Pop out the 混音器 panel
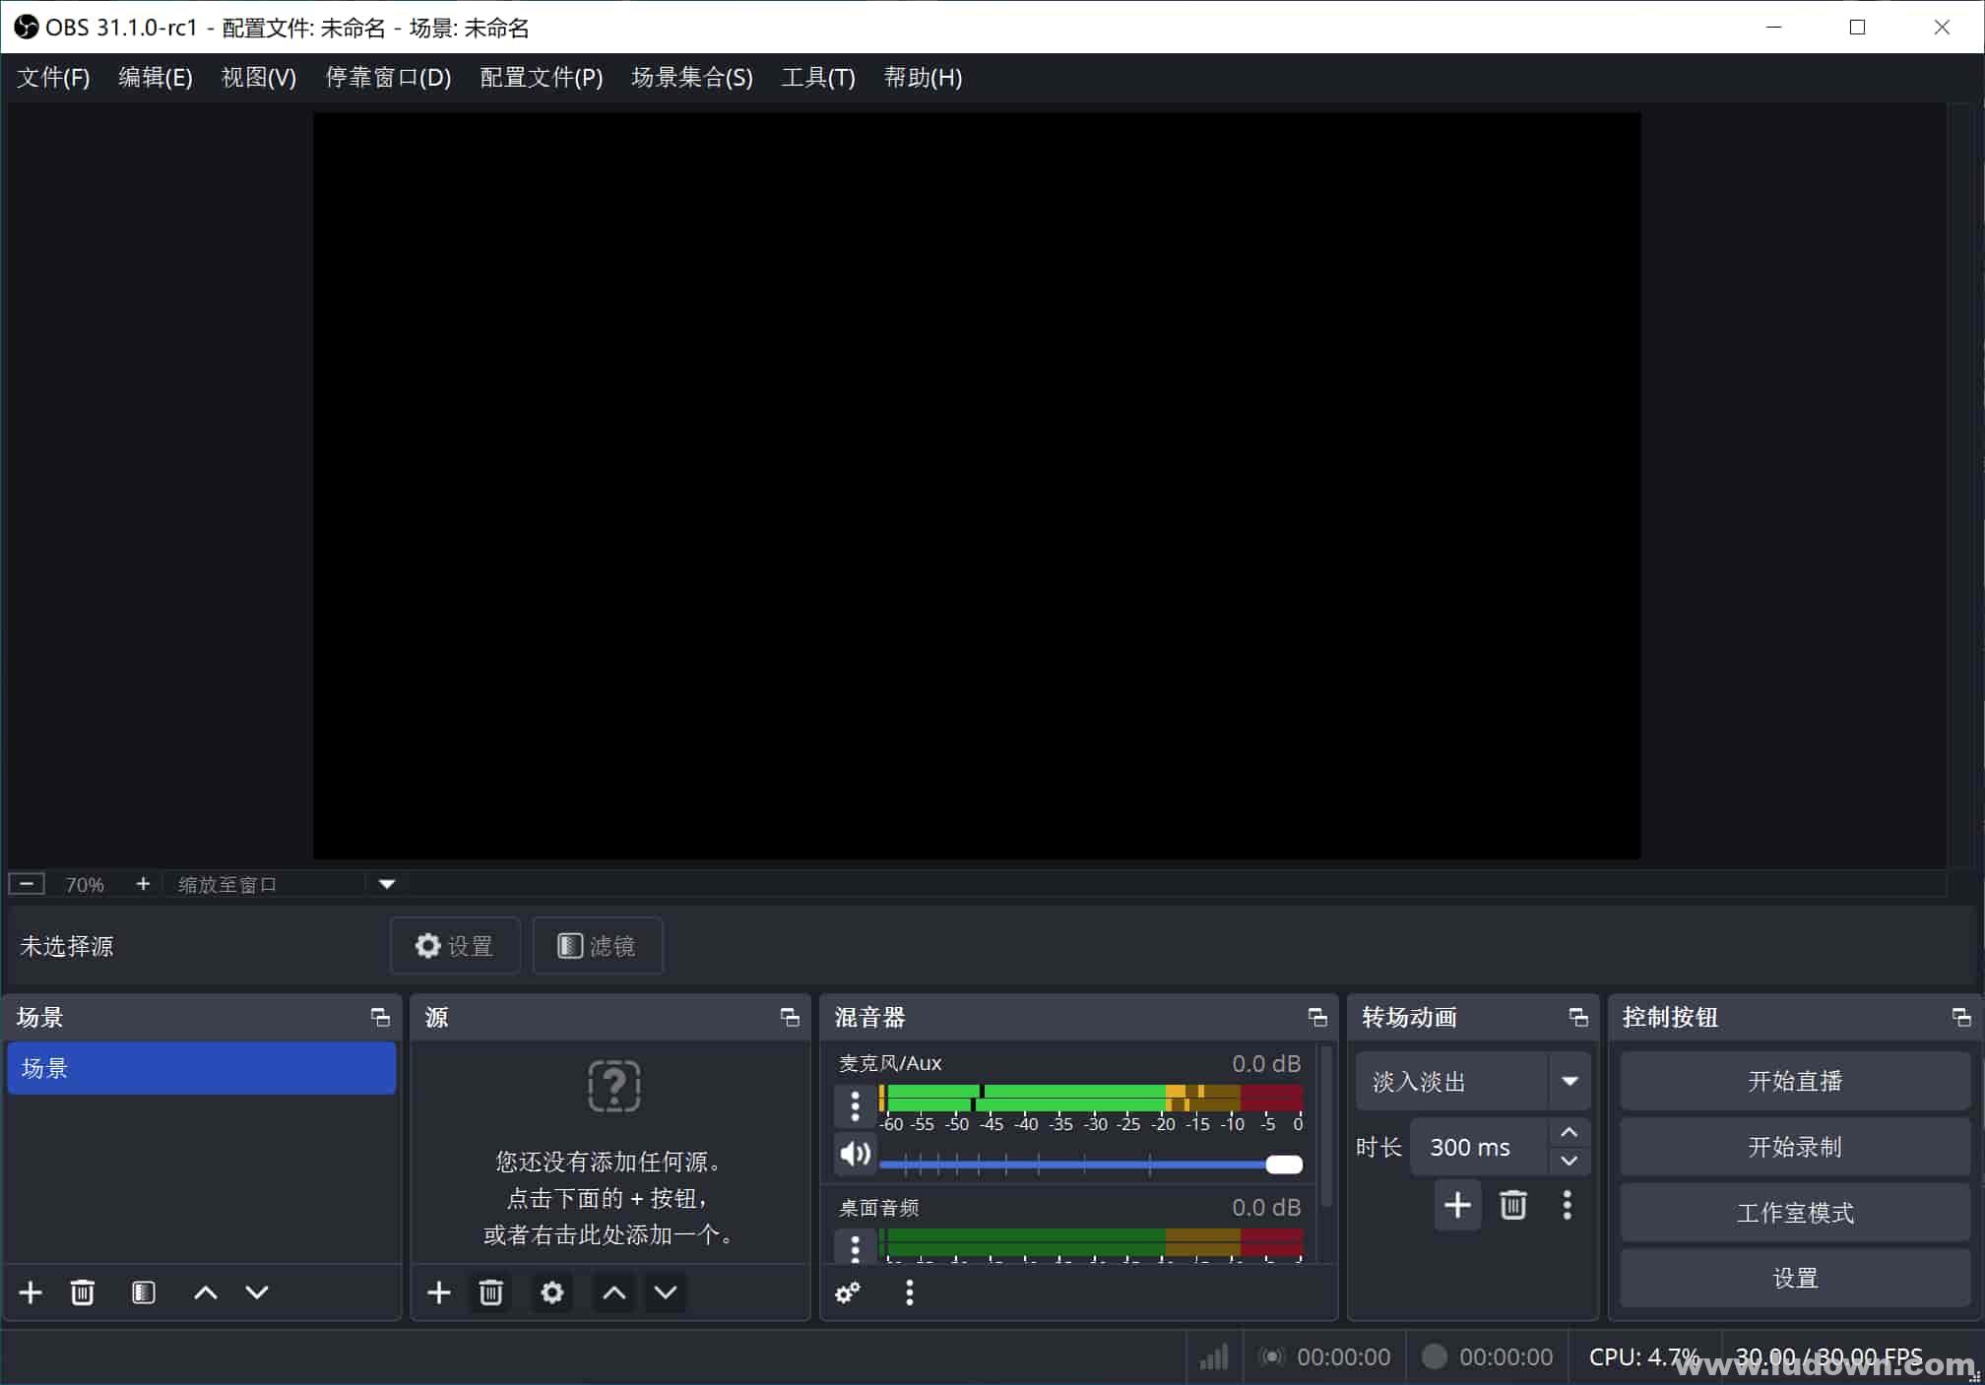 click(x=1317, y=1018)
